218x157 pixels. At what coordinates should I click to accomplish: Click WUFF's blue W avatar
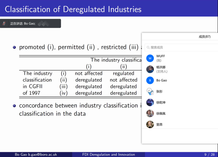[x=150, y=58]
